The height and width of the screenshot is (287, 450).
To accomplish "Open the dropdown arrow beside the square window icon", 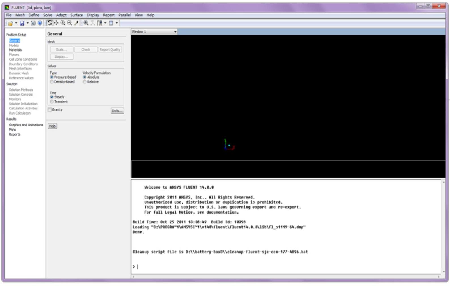I will tap(117, 23).
